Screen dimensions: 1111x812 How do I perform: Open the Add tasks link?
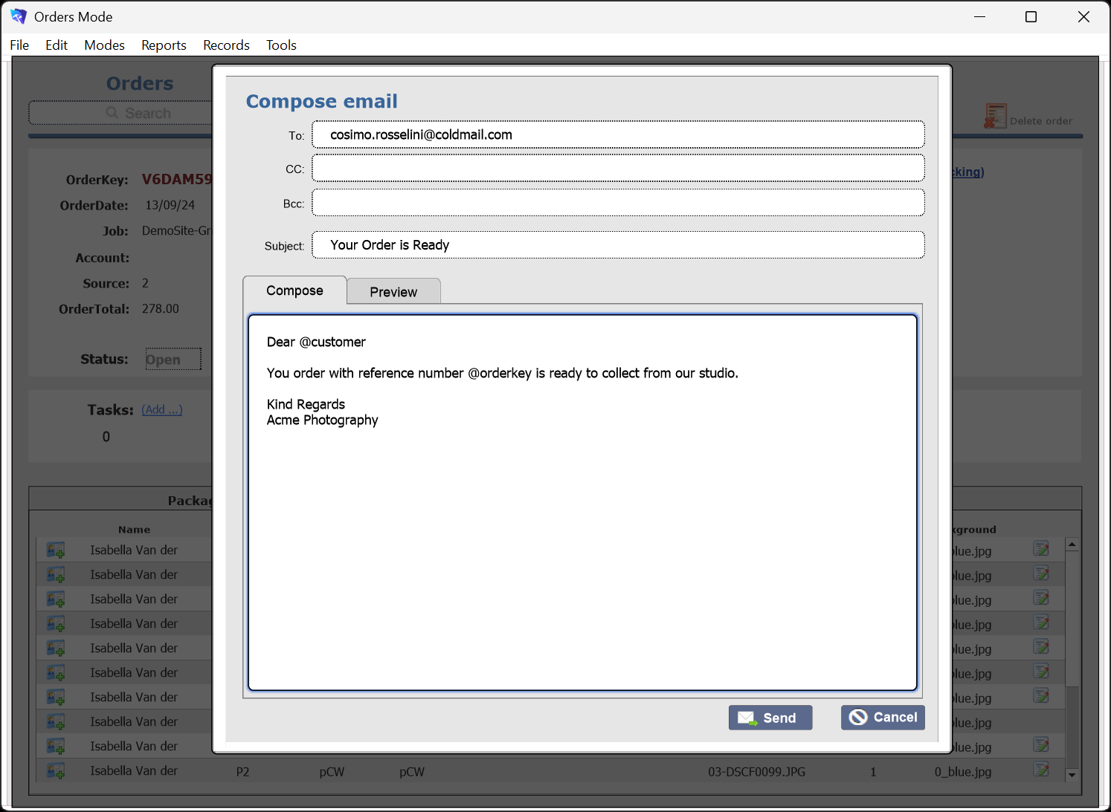[x=161, y=409]
